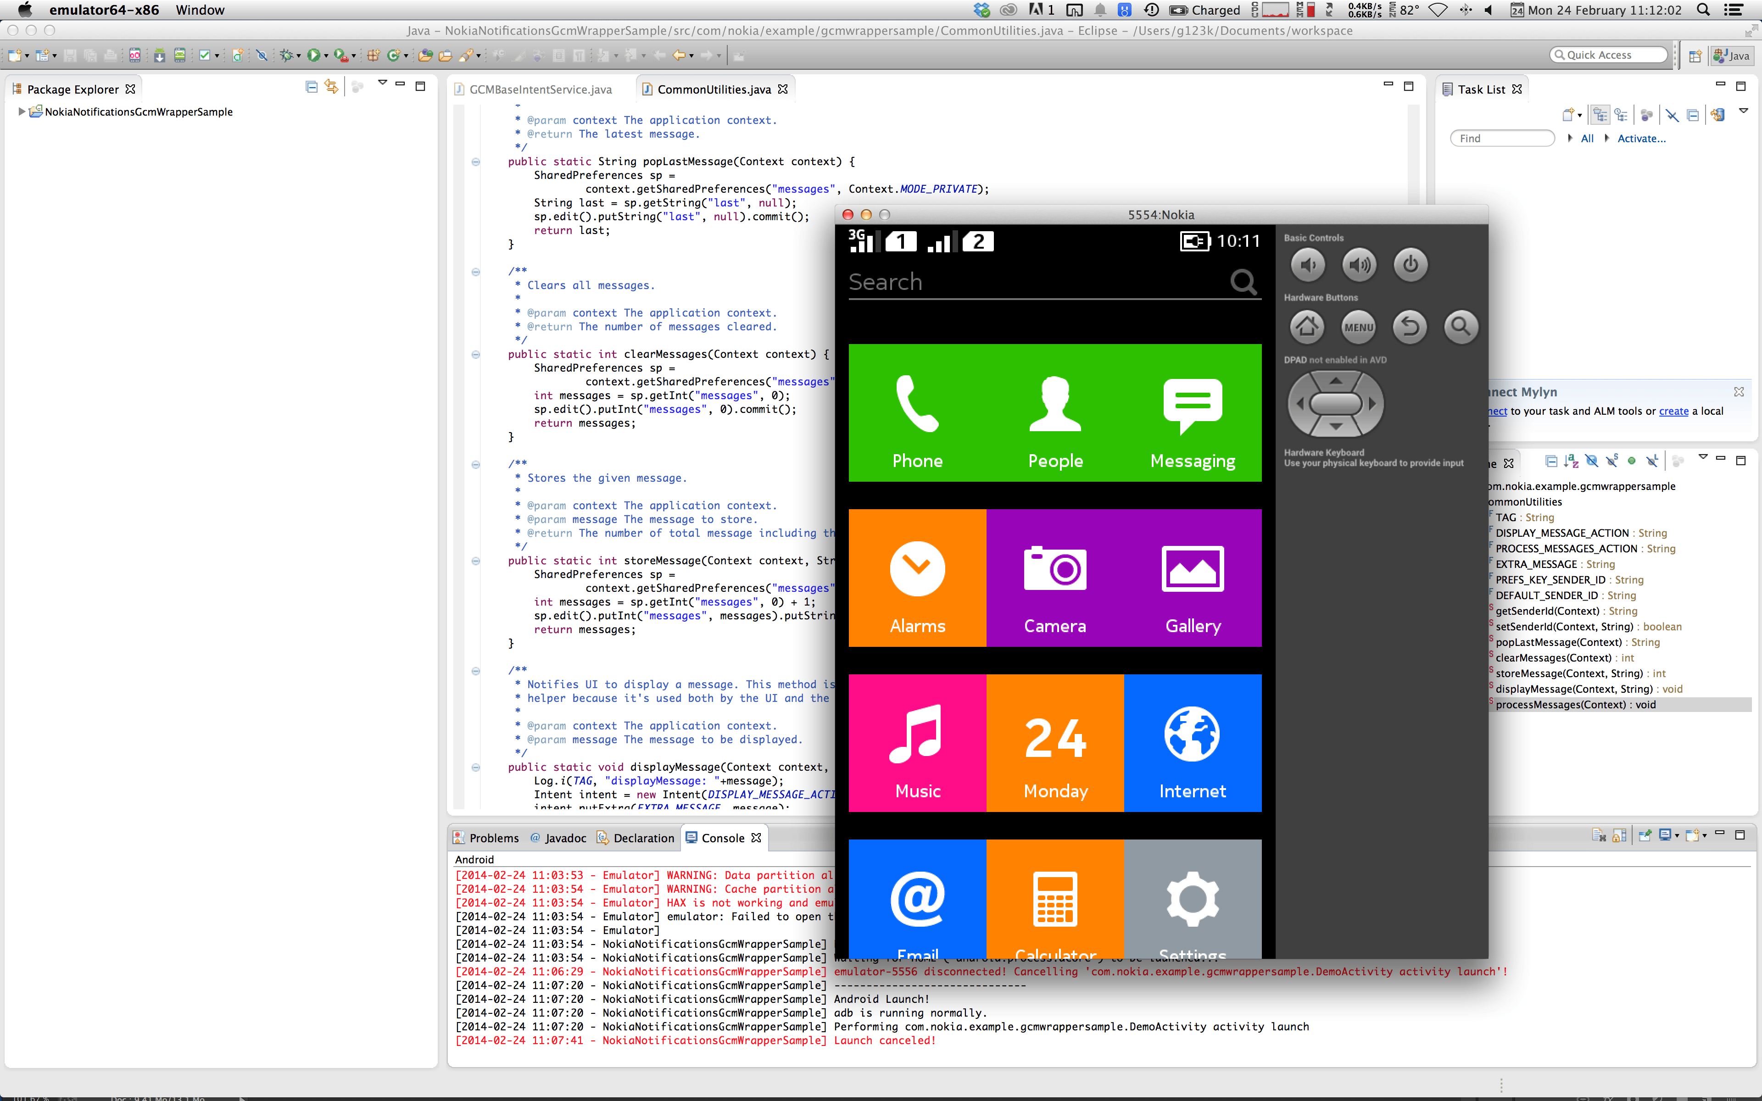
Task: Open the Gallery tile
Action: [1193, 578]
